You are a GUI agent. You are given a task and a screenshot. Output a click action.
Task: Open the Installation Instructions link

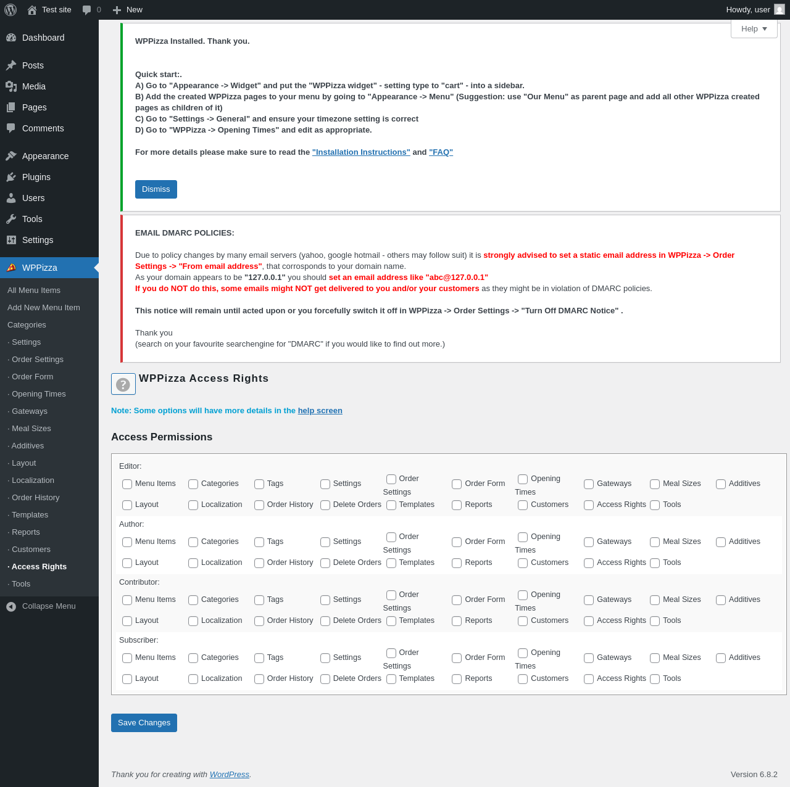361,152
